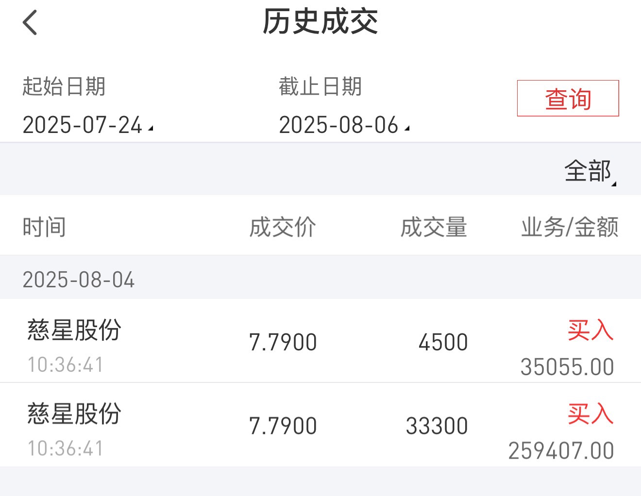641x496 pixels.
Task: Click the 历史成交 page title
Action: point(320,22)
